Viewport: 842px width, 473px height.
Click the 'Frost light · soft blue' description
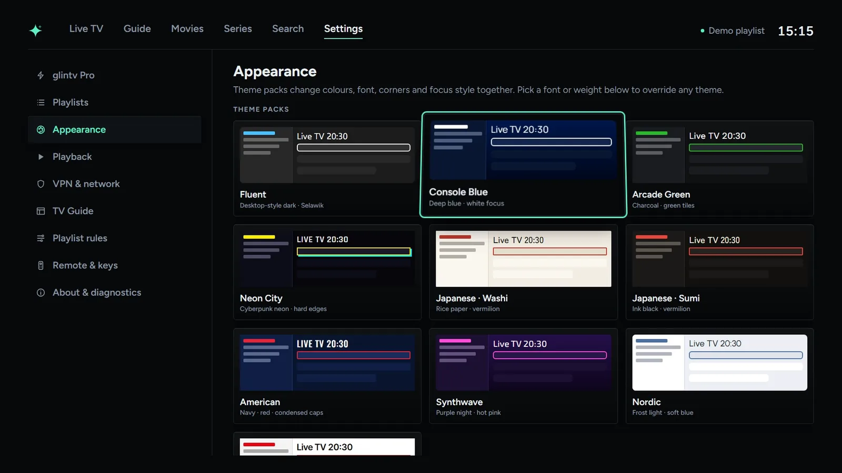[x=663, y=413]
